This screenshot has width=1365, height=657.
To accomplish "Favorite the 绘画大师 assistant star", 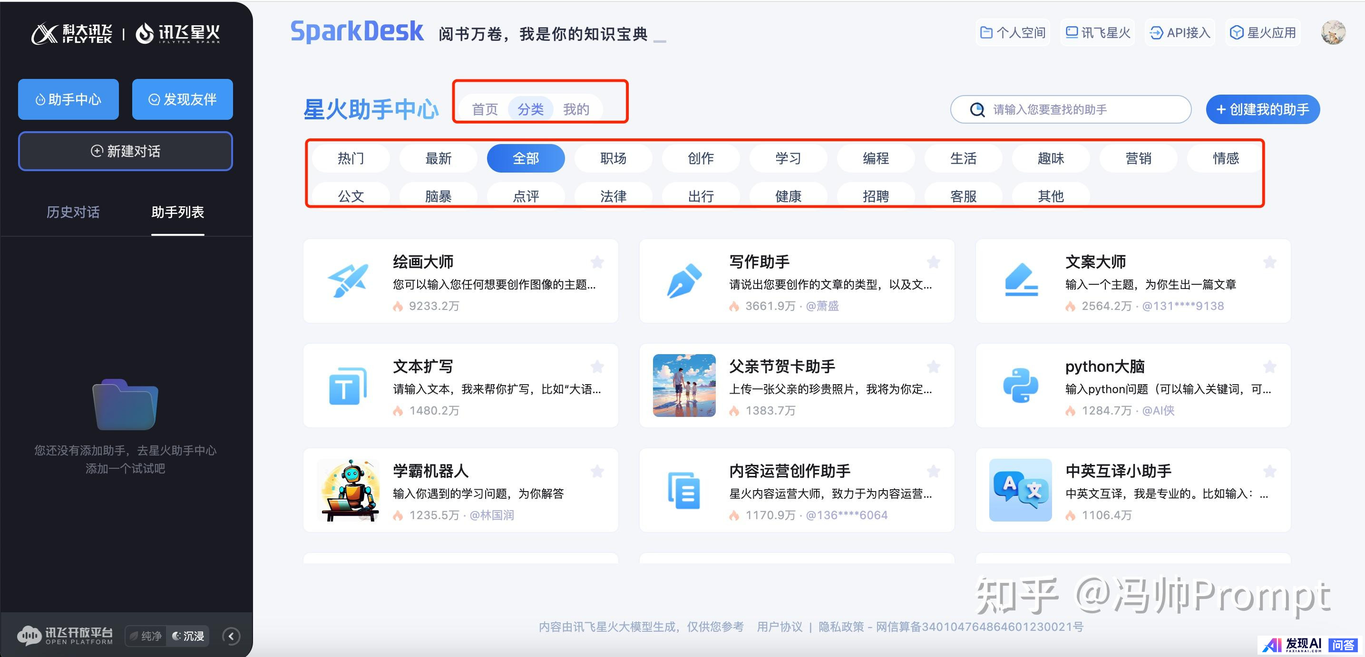I will [597, 262].
